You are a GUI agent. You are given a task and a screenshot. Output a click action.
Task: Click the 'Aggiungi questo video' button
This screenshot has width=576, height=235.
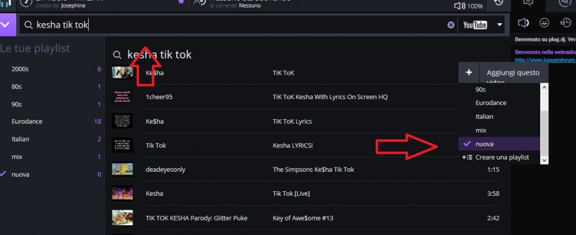coord(513,73)
